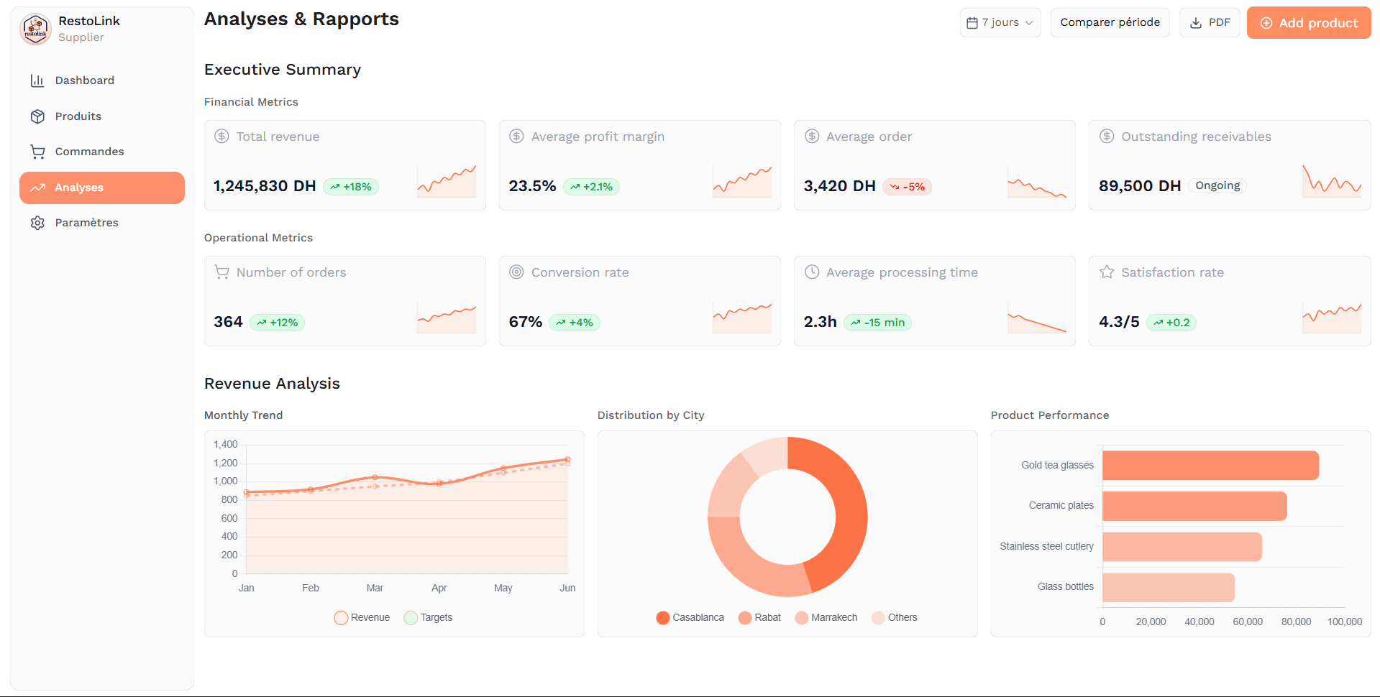
Task: Open the 7 jours period dropdown
Action: point(1000,22)
